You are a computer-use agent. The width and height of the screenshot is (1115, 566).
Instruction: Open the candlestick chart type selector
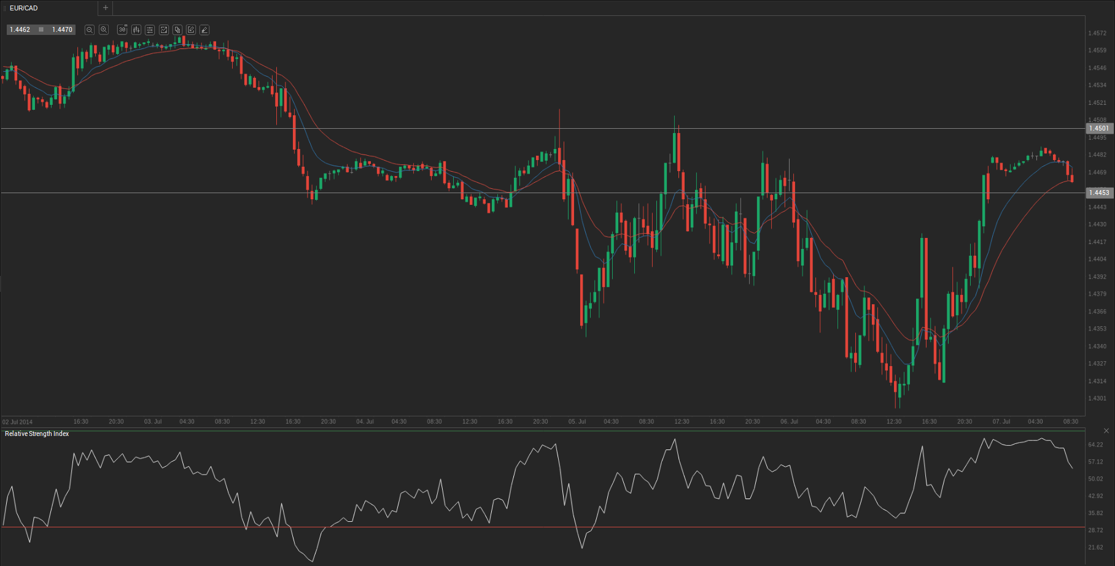[136, 29]
